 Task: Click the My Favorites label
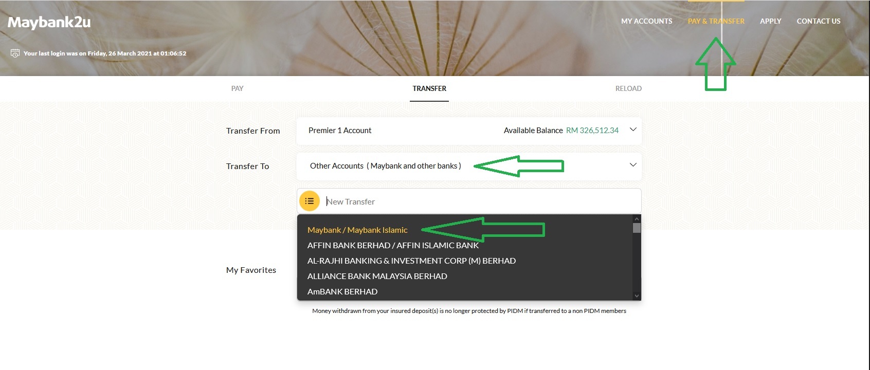251,270
